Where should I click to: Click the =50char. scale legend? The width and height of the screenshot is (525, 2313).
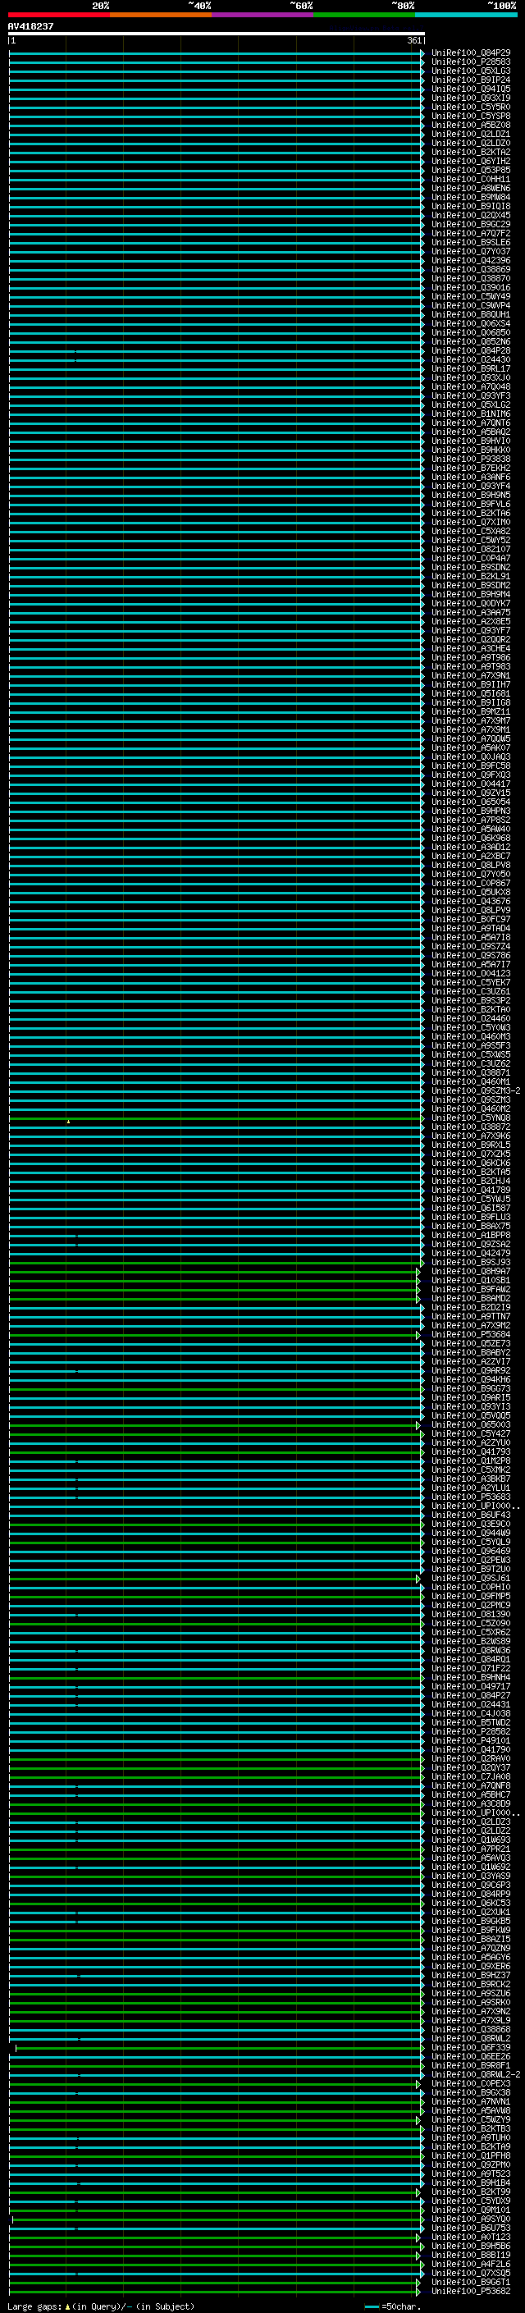[x=393, y=2306]
